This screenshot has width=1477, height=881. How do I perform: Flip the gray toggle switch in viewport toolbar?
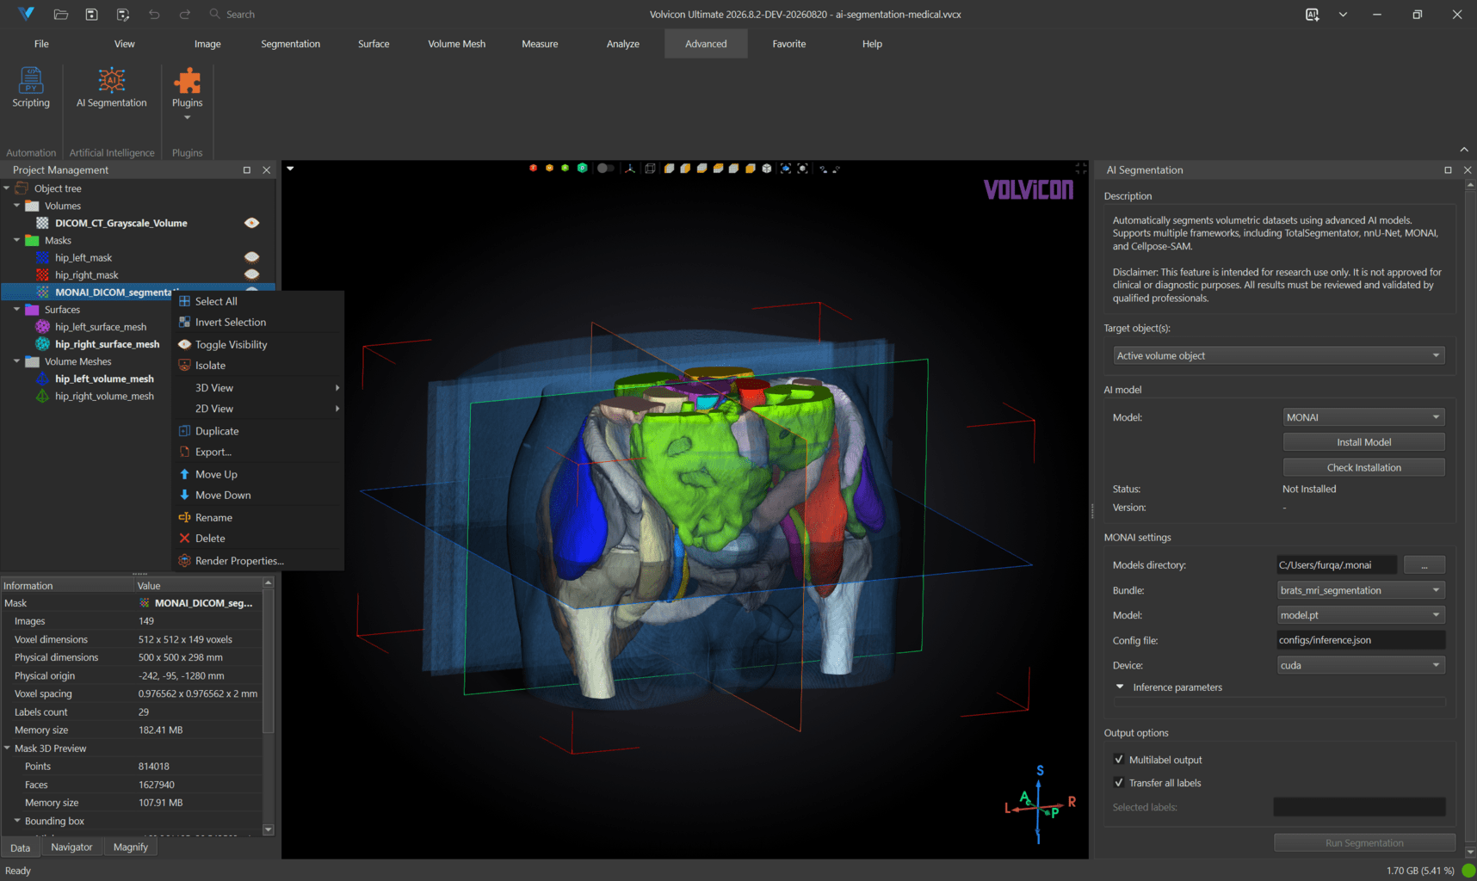click(606, 169)
